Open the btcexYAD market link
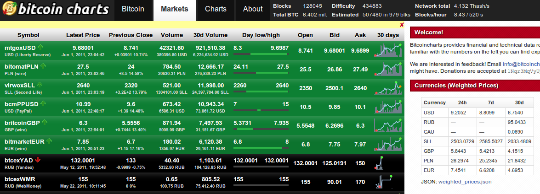 [19, 160]
